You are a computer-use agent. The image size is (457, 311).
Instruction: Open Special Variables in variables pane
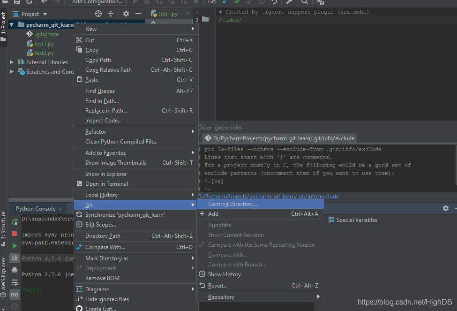[x=353, y=220]
